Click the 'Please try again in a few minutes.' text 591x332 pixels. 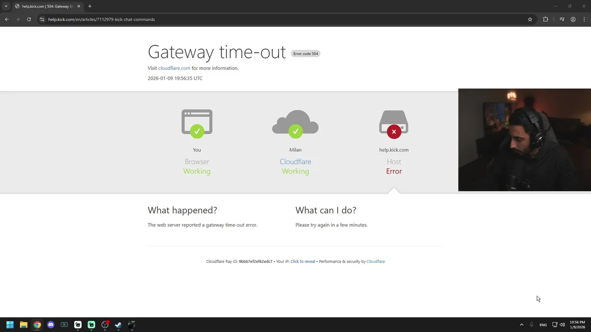click(332, 225)
